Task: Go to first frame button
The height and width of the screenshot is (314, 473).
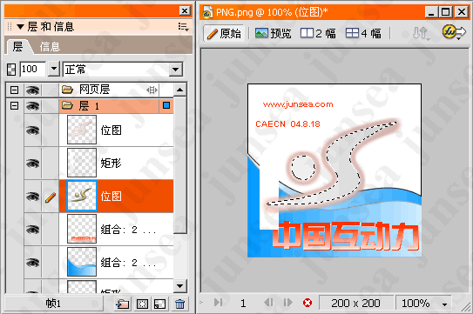Action: coord(218,302)
